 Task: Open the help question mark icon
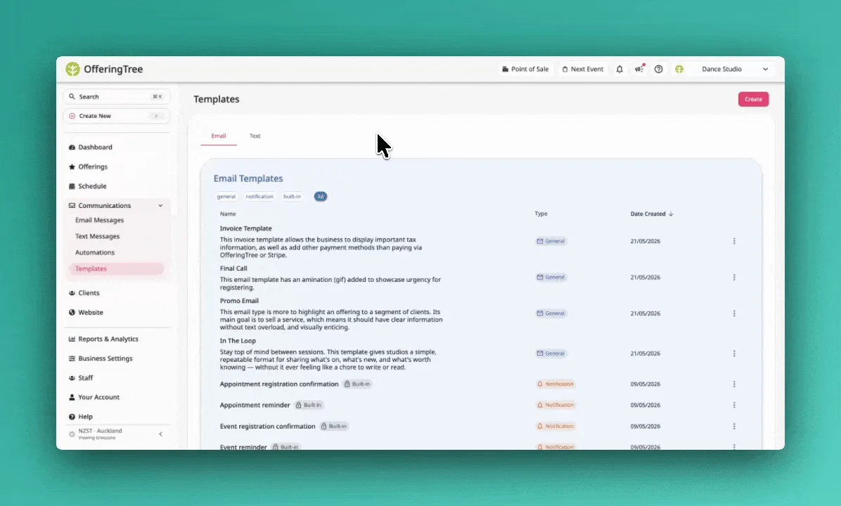[x=659, y=69]
